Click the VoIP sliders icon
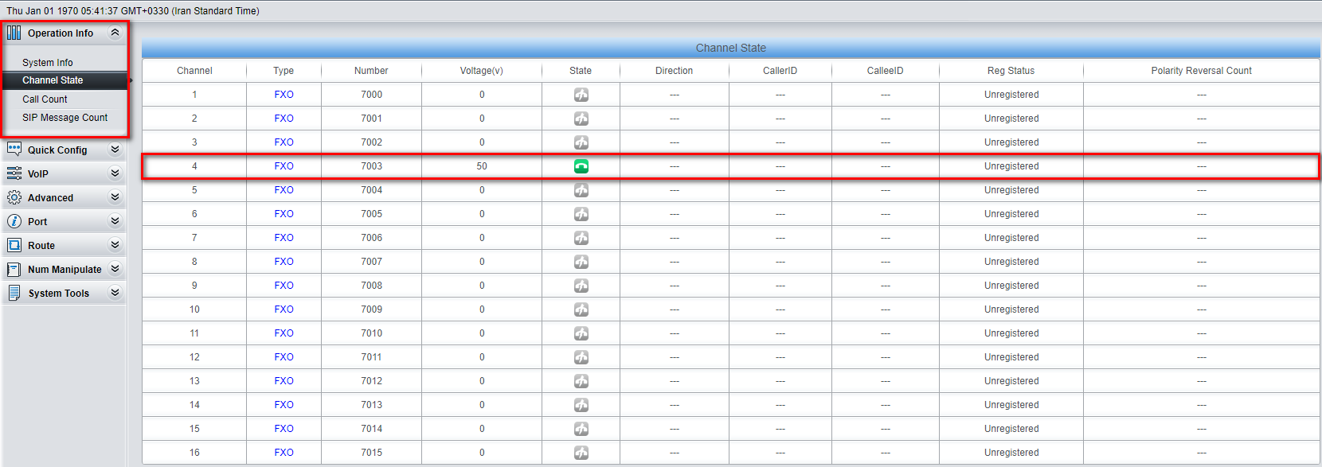Viewport: 1322px width, 467px height. click(x=14, y=173)
